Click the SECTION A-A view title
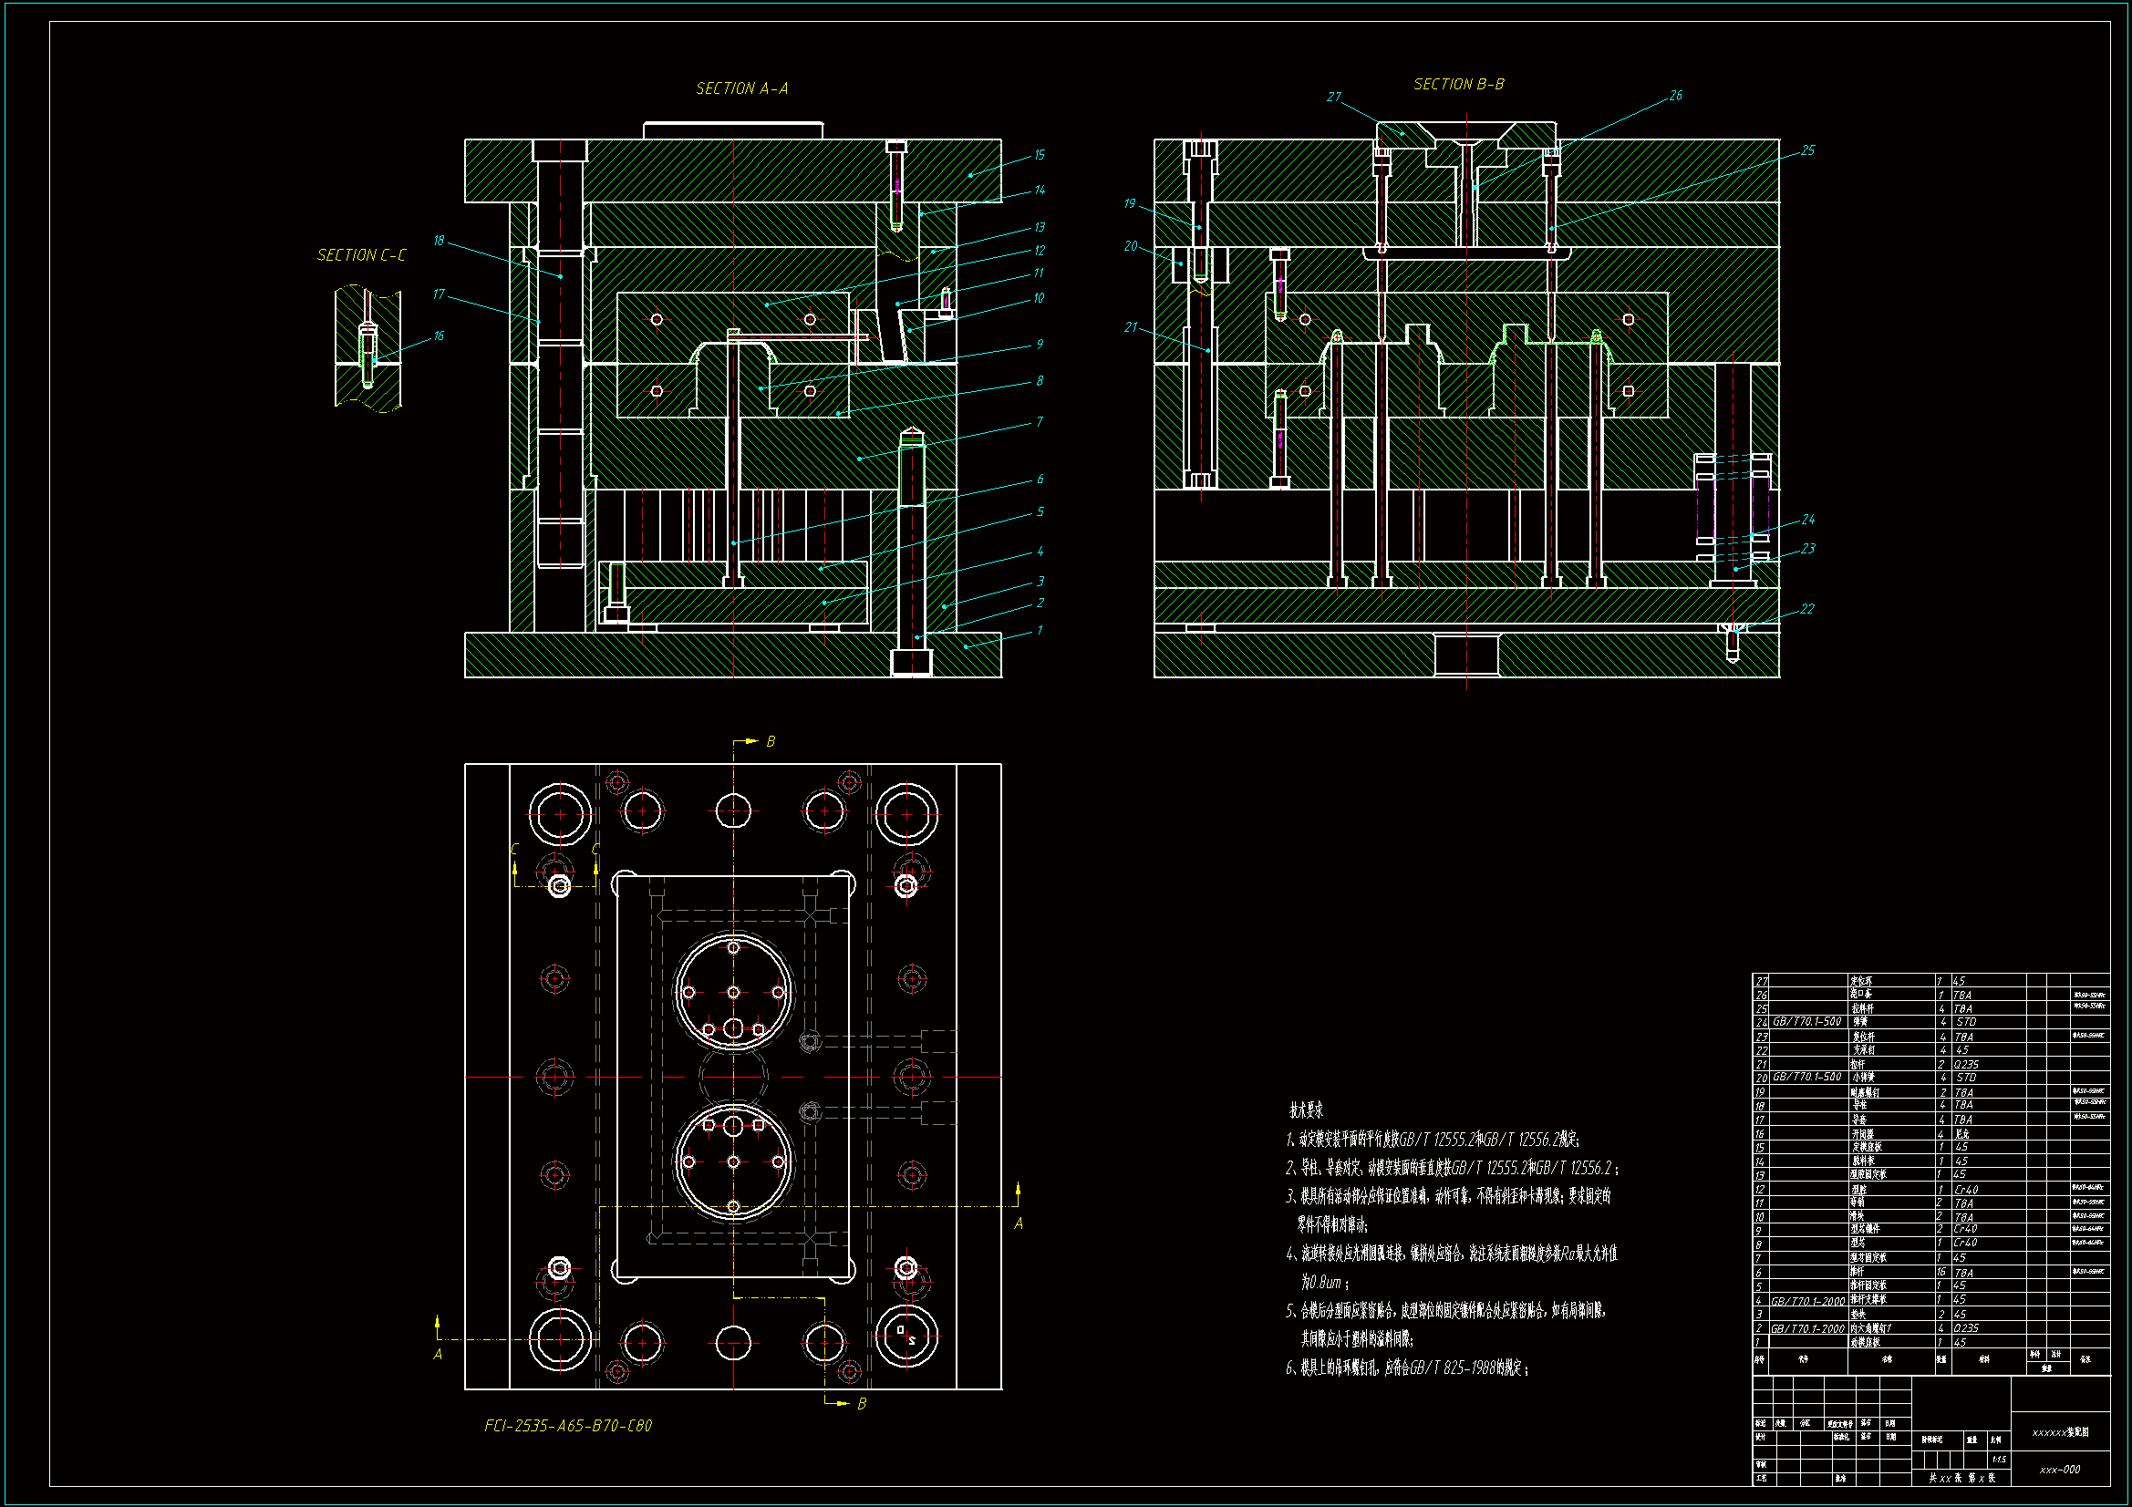The image size is (2132, 1507). tap(742, 89)
